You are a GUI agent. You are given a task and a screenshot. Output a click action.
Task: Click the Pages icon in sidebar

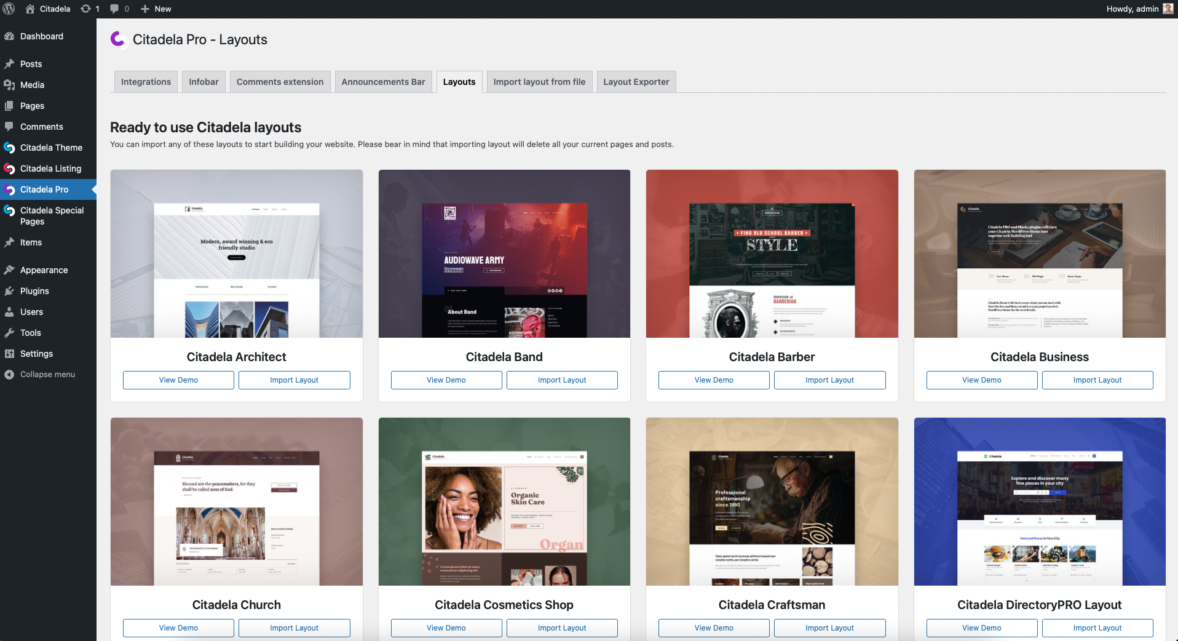[9, 106]
